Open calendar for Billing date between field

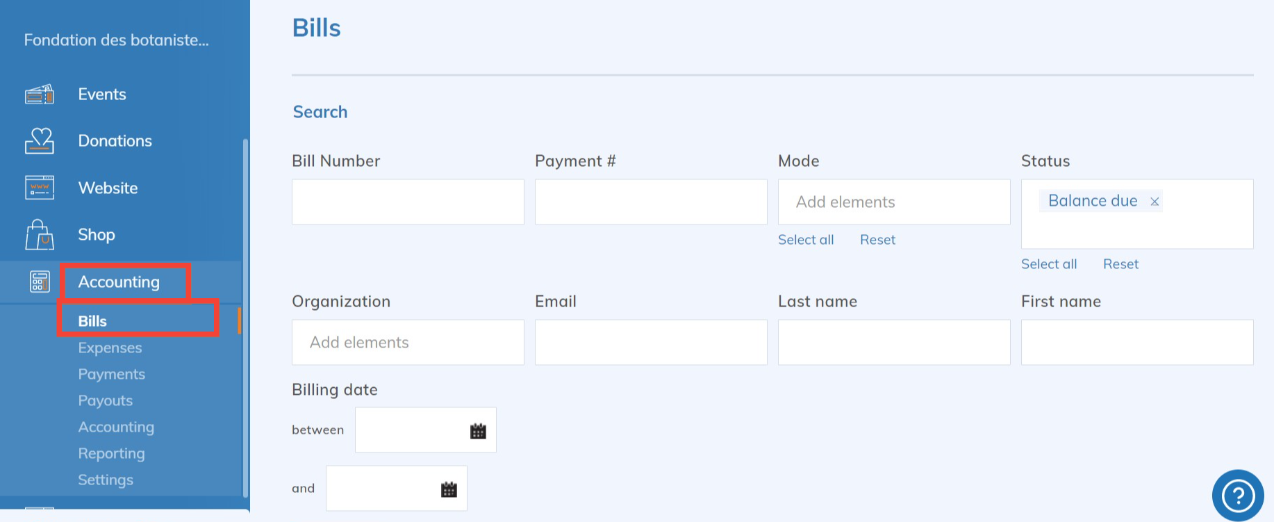tap(478, 431)
